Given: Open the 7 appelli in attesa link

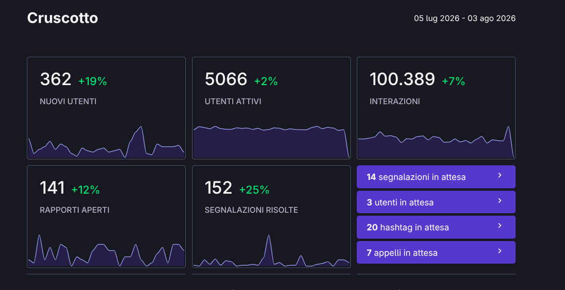Looking at the screenshot, I should click(x=436, y=252).
